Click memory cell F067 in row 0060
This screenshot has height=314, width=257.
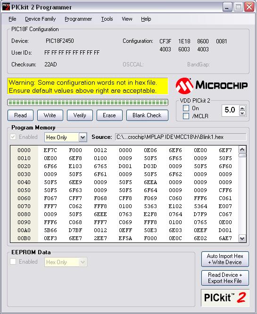pyautogui.click(x=50, y=198)
